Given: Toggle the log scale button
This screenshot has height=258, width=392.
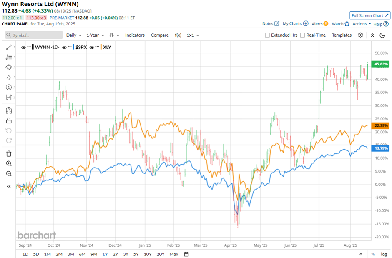Looking at the screenshot, I should (384, 254).
